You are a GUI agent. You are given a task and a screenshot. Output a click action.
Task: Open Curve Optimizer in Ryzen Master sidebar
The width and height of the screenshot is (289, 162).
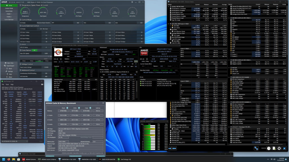(9, 19)
